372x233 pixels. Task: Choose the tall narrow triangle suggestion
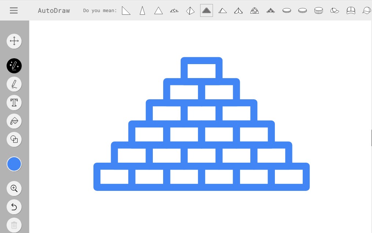pos(142,10)
